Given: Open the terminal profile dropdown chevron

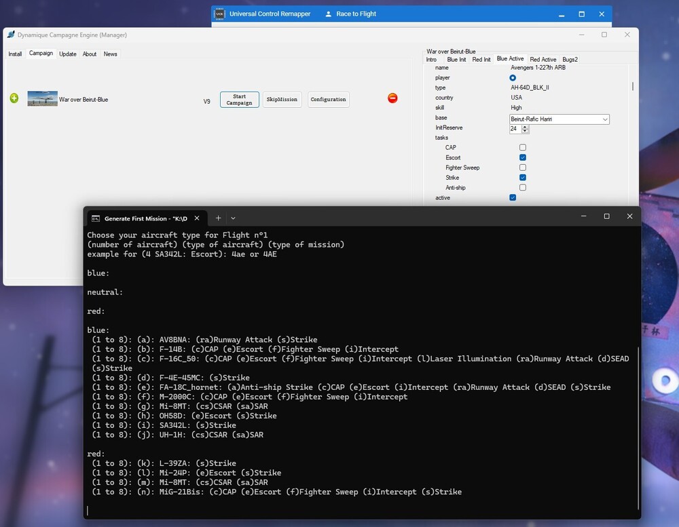Looking at the screenshot, I should point(233,218).
